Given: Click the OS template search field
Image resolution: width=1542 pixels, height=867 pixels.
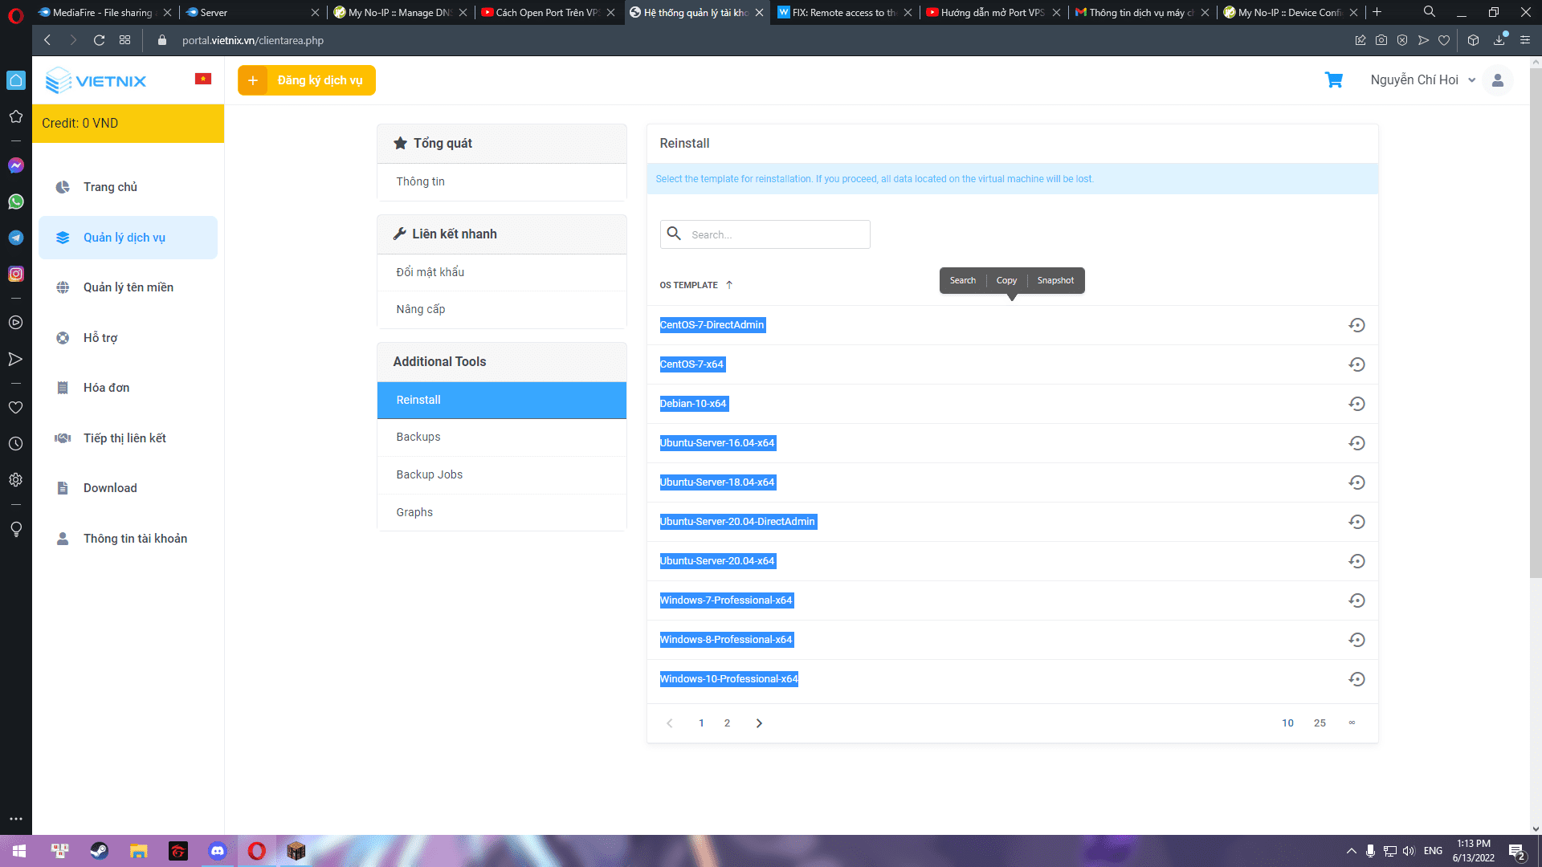Looking at the screenshot, I should pos(775,234).
